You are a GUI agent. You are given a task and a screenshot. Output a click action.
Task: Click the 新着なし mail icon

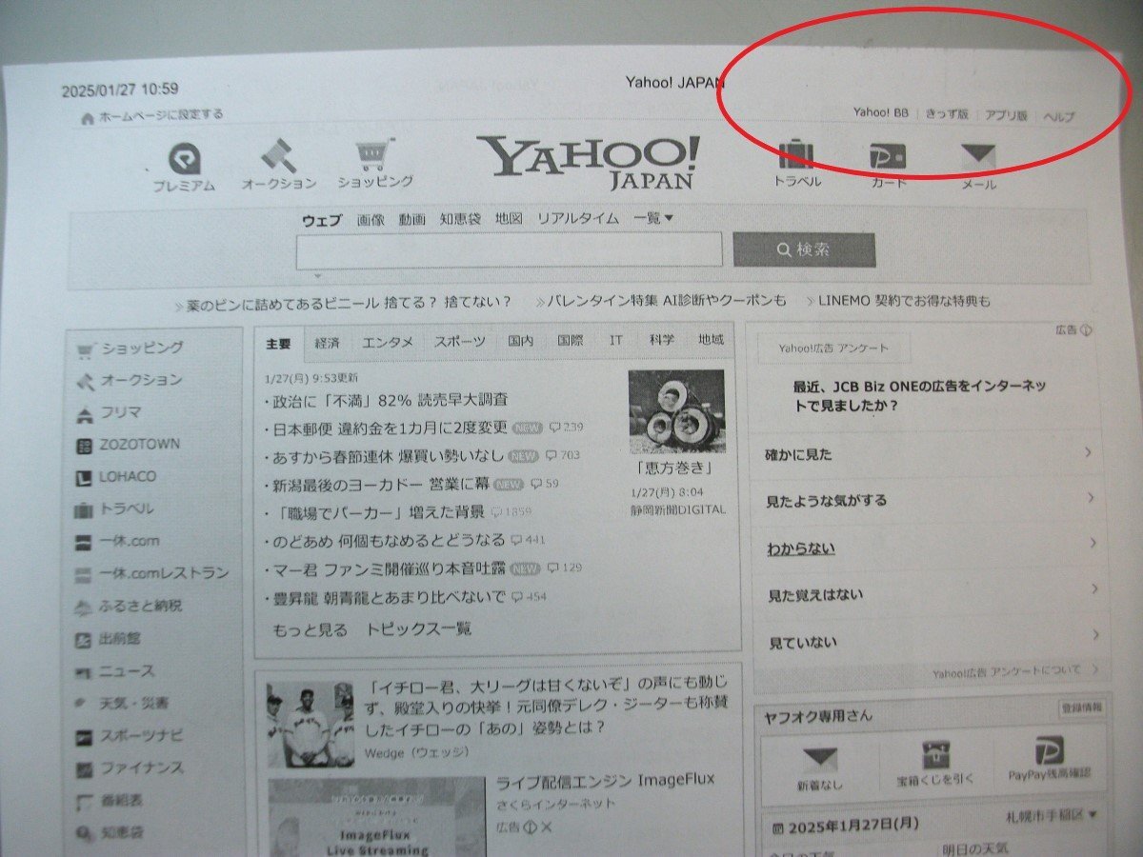pos(819,759)
